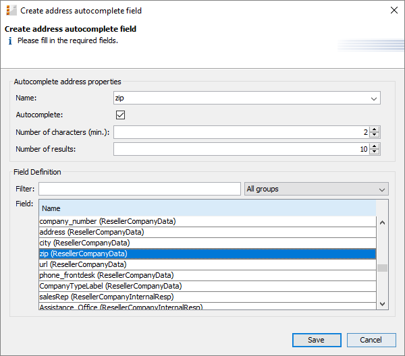Image resolution: width=405 pixels, height=356 pixels.
Task: Decrease minimum number of characters
Action: pos(374,135)
